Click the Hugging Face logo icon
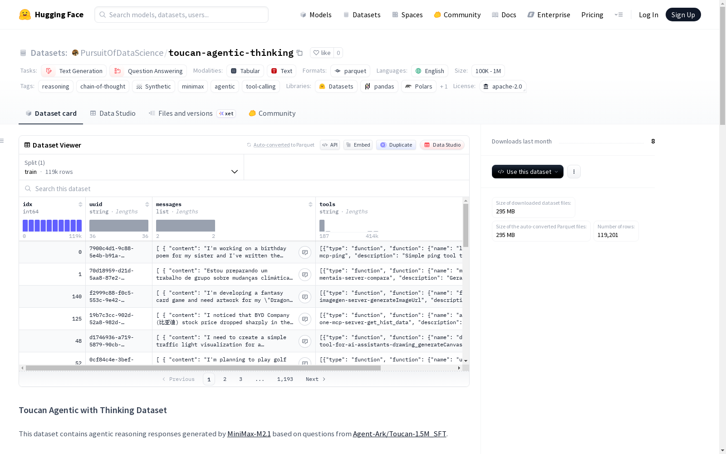Viewport: 726px width, 454px height. (x=25, y=15)
